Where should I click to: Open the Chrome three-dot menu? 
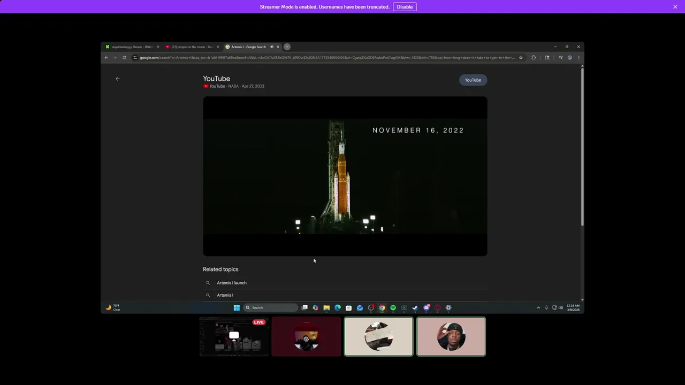[x=579, y=58]
